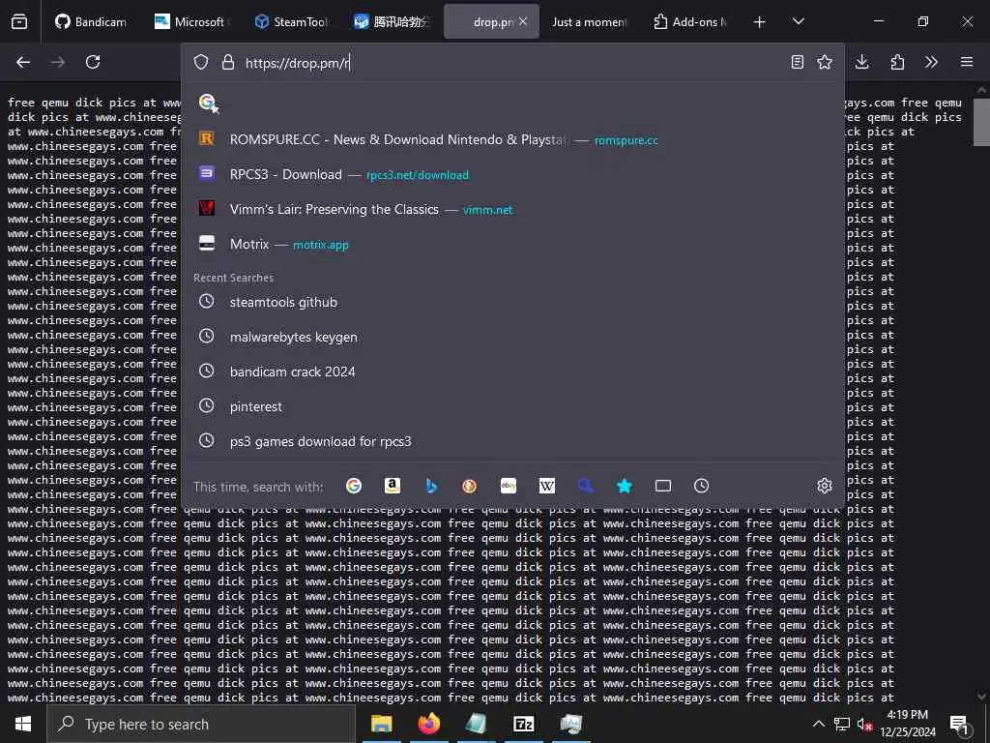The height and width of the screenshot is (743, 990).
Task: Select the Google search suggestion row
Action: (x=512, y=103)
